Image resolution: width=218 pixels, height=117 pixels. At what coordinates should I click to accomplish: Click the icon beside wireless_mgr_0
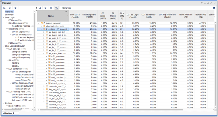pyautogui.click(x=47, y=102)
